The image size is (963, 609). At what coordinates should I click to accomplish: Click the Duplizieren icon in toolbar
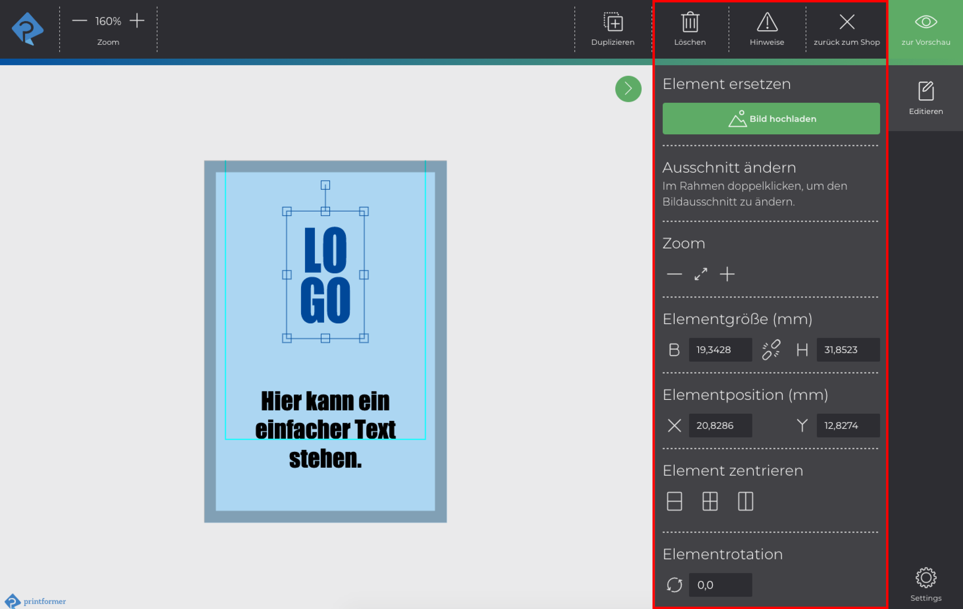[x=613, y=23]
